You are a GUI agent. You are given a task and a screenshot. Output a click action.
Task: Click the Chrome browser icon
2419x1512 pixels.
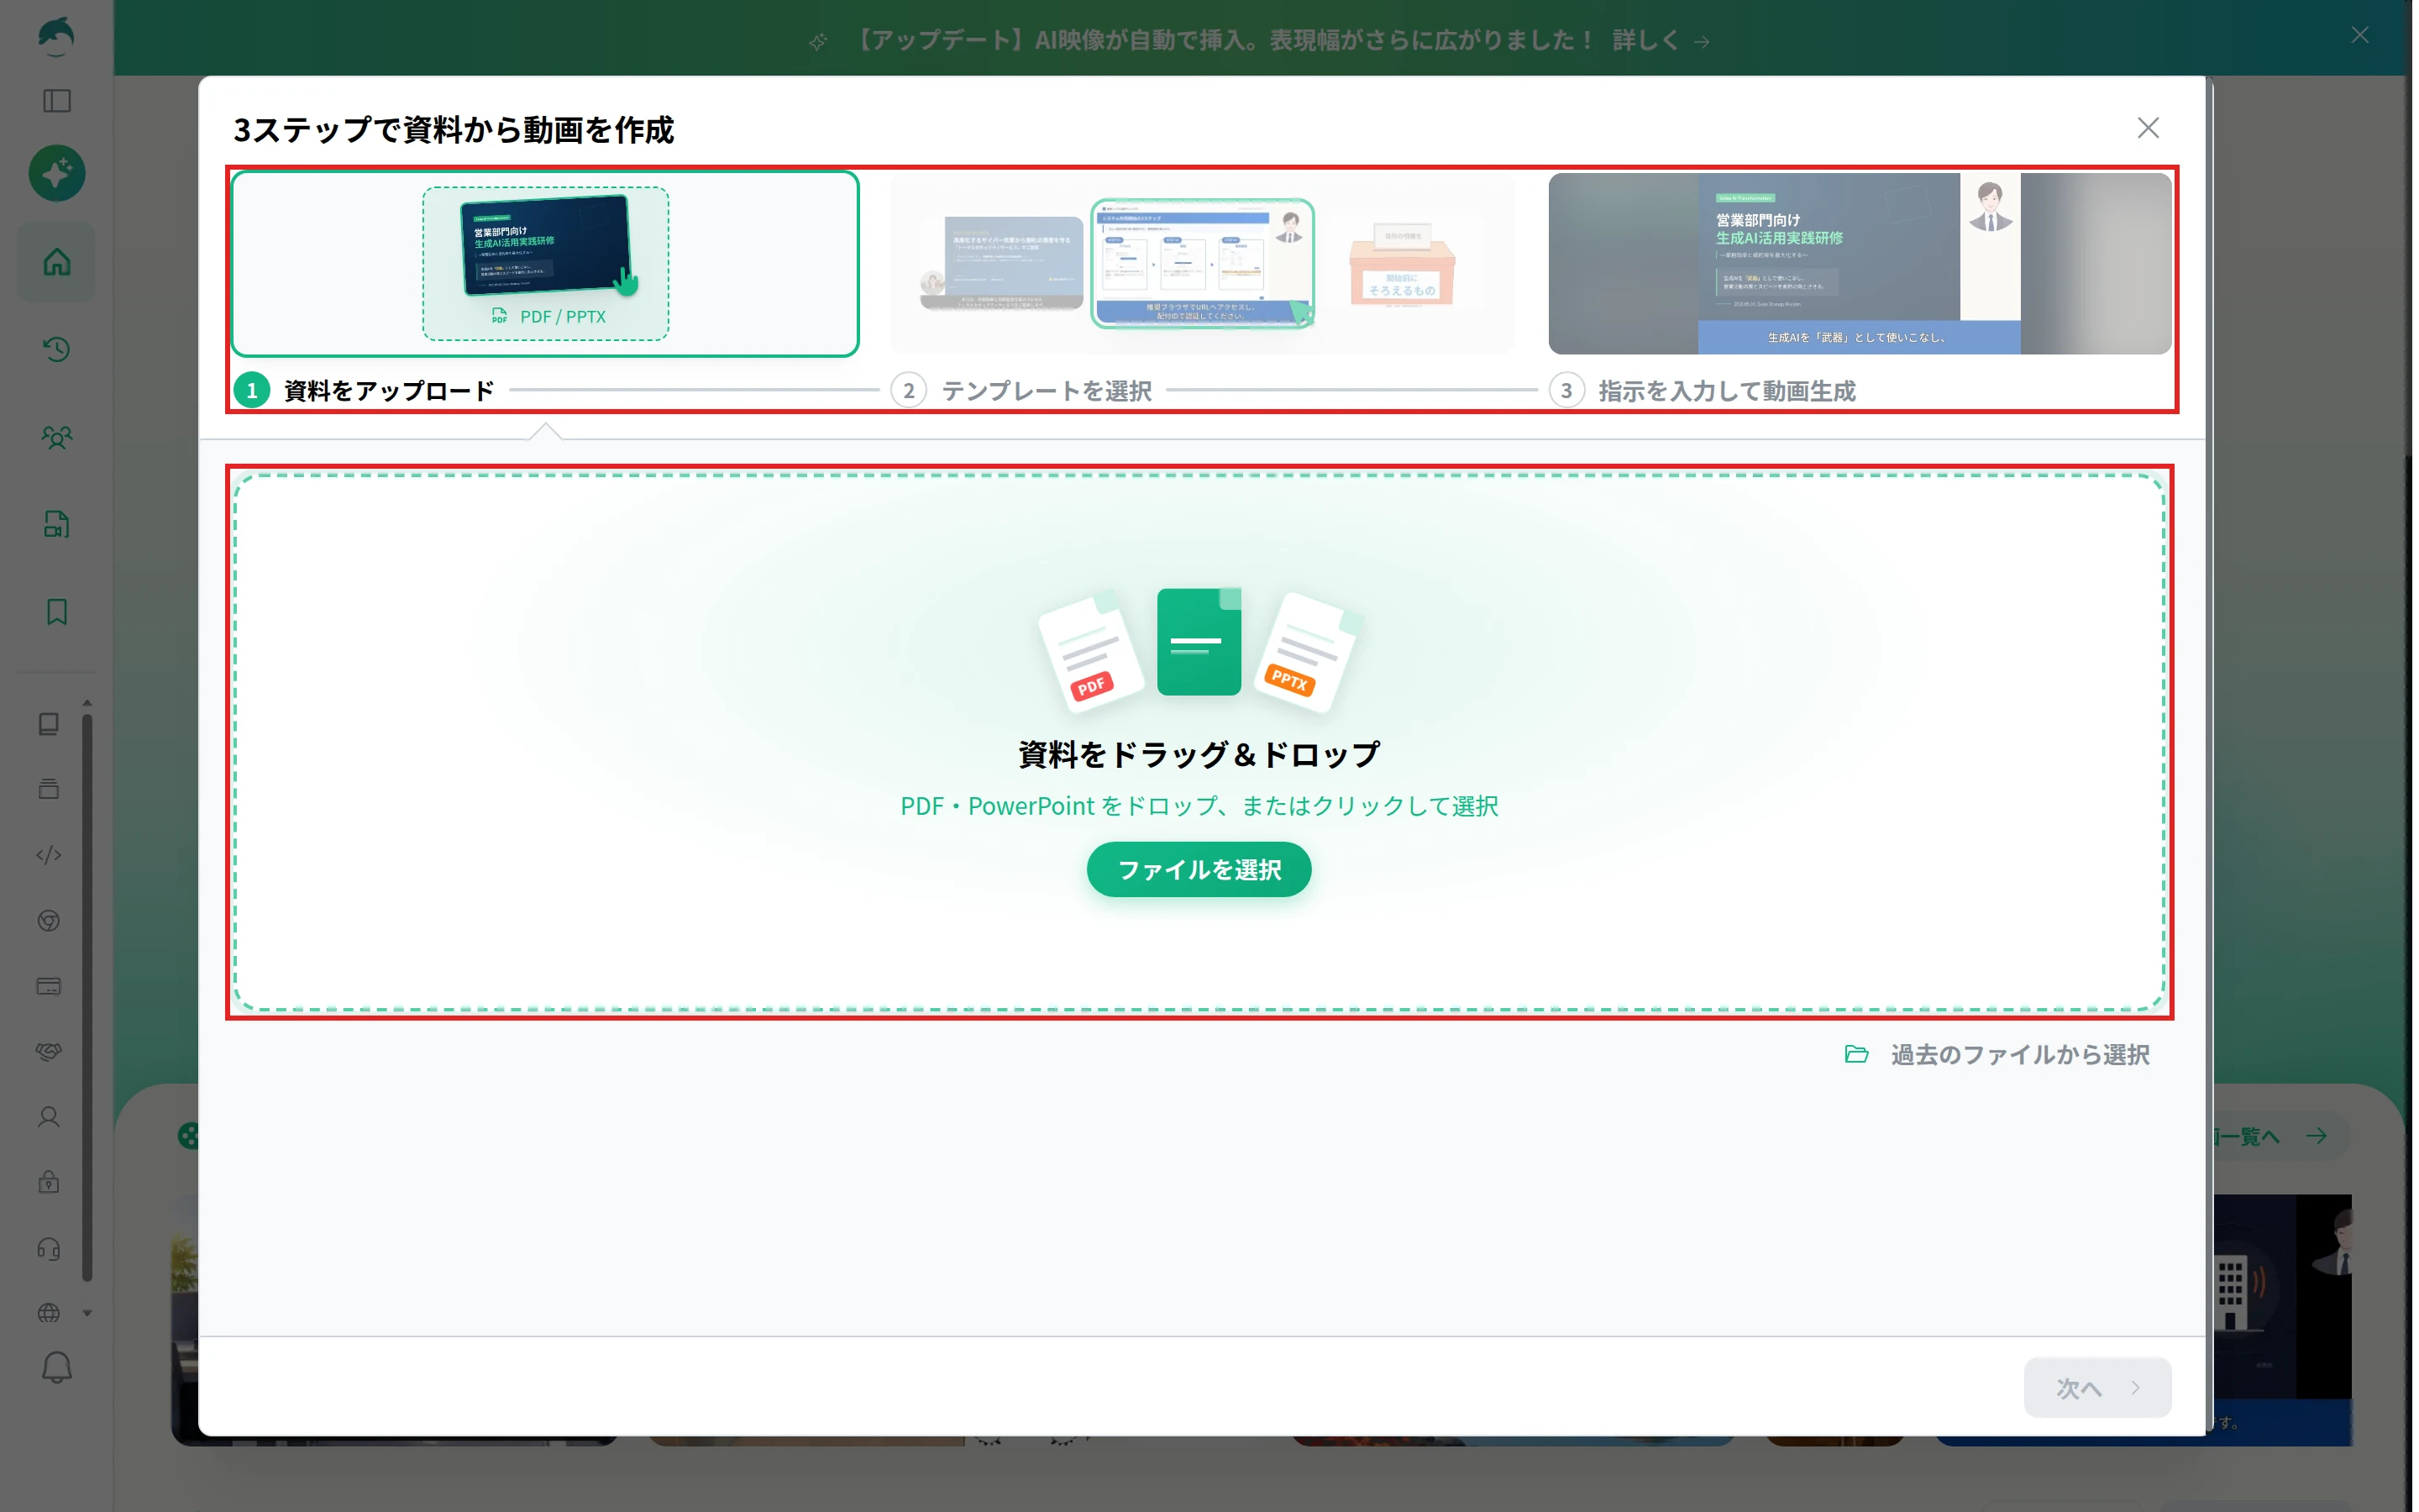point(49,921)
